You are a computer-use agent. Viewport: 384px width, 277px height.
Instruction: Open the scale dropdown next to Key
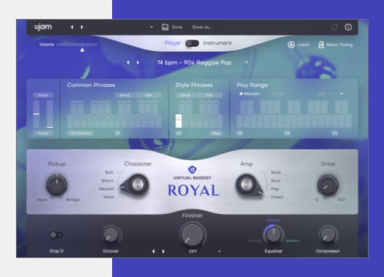342,94
